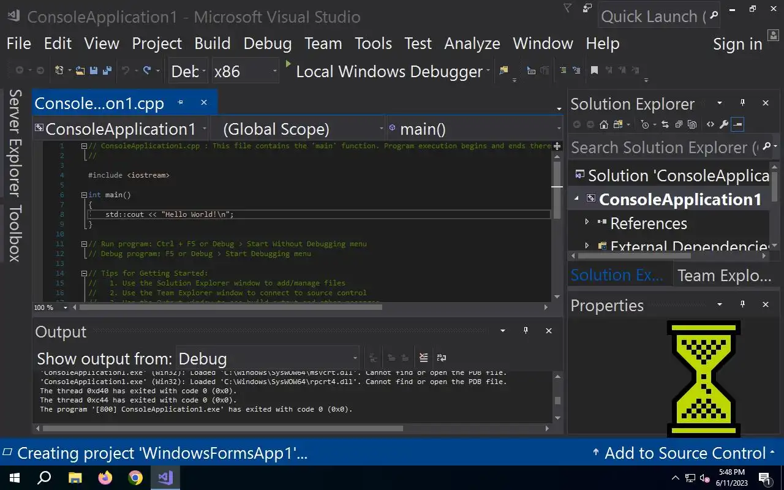
Task: Click the uncomment lines icon
Action: coord(576,71)
